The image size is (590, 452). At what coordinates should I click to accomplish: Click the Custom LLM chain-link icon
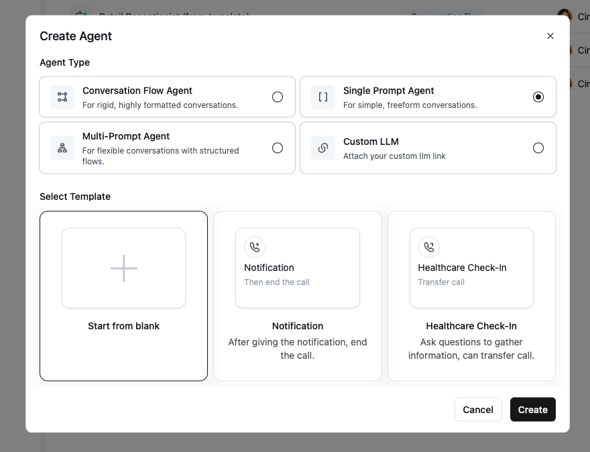(x=323, y=148)
